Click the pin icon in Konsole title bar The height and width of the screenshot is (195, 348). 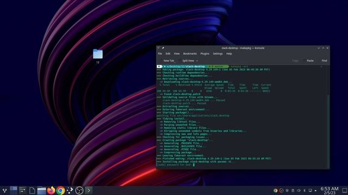tap(163, 48)
